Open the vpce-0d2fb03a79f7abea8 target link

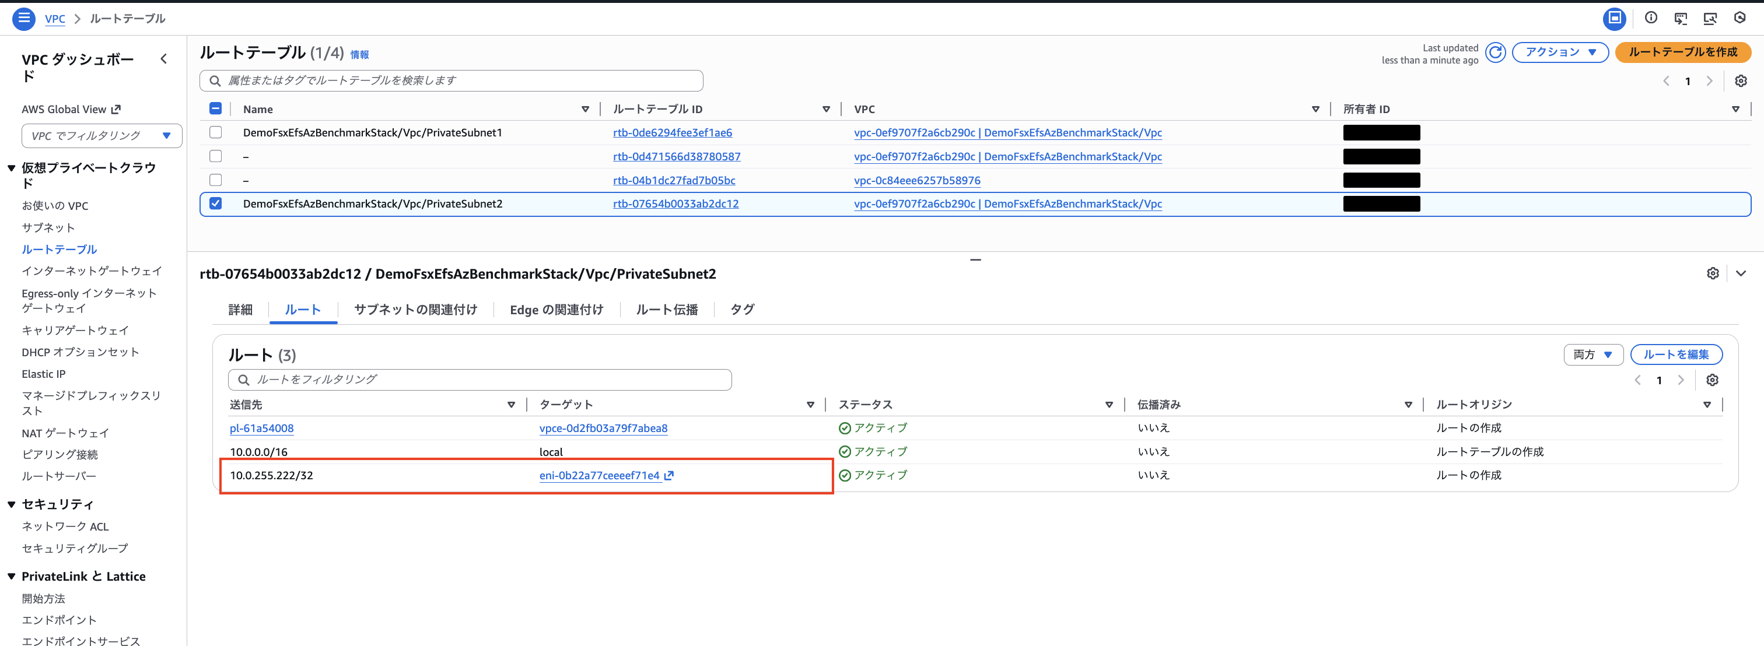(x=603, y=429)
